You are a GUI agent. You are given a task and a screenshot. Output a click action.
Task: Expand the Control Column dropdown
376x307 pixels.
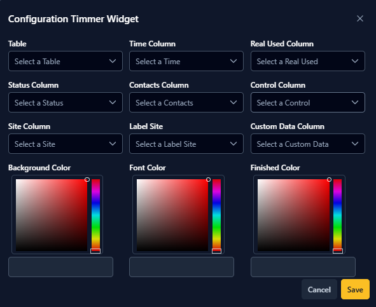[308, 102]
